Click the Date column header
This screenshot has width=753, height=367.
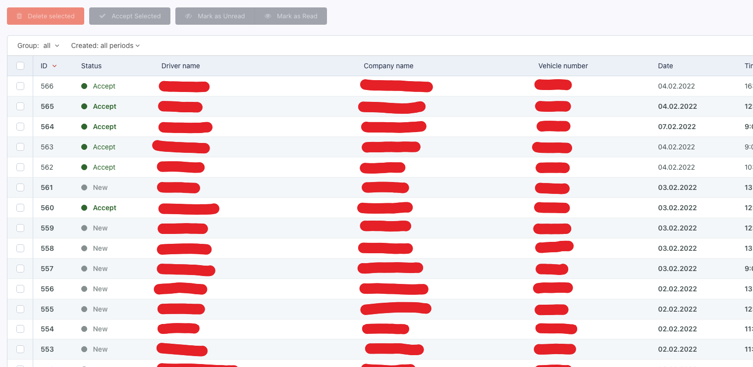pos(665,65)
